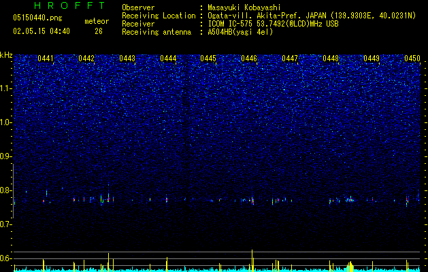
Task: Select the file name 05150440.png
Action: tap(37, 18)
